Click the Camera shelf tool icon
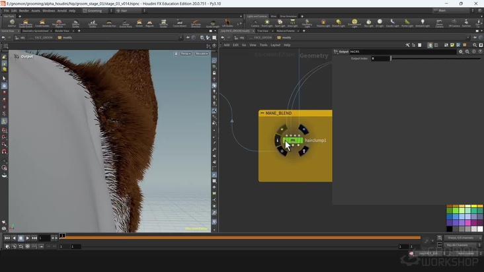This screenshot has width=484, height=272. [x=255, y=23]
